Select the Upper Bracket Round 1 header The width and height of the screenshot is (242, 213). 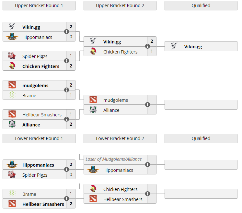[39, 6]
